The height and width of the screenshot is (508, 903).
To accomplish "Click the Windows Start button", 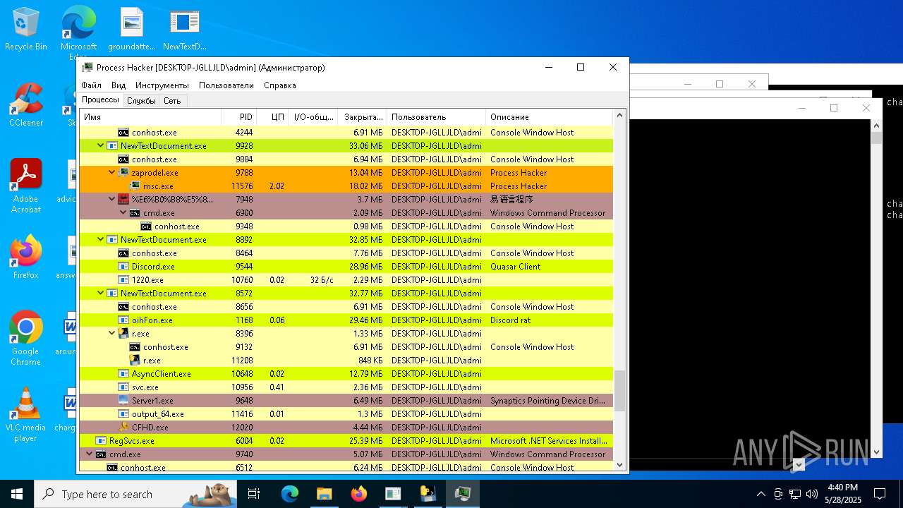I will pyautogui.click(x=17, y=494).
